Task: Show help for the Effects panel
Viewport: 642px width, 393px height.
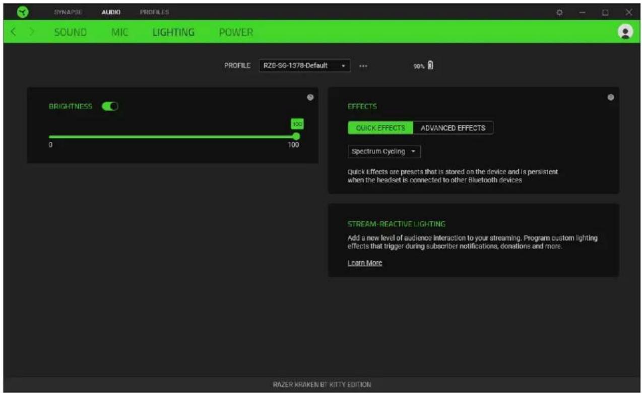Action: click(611, 97)
